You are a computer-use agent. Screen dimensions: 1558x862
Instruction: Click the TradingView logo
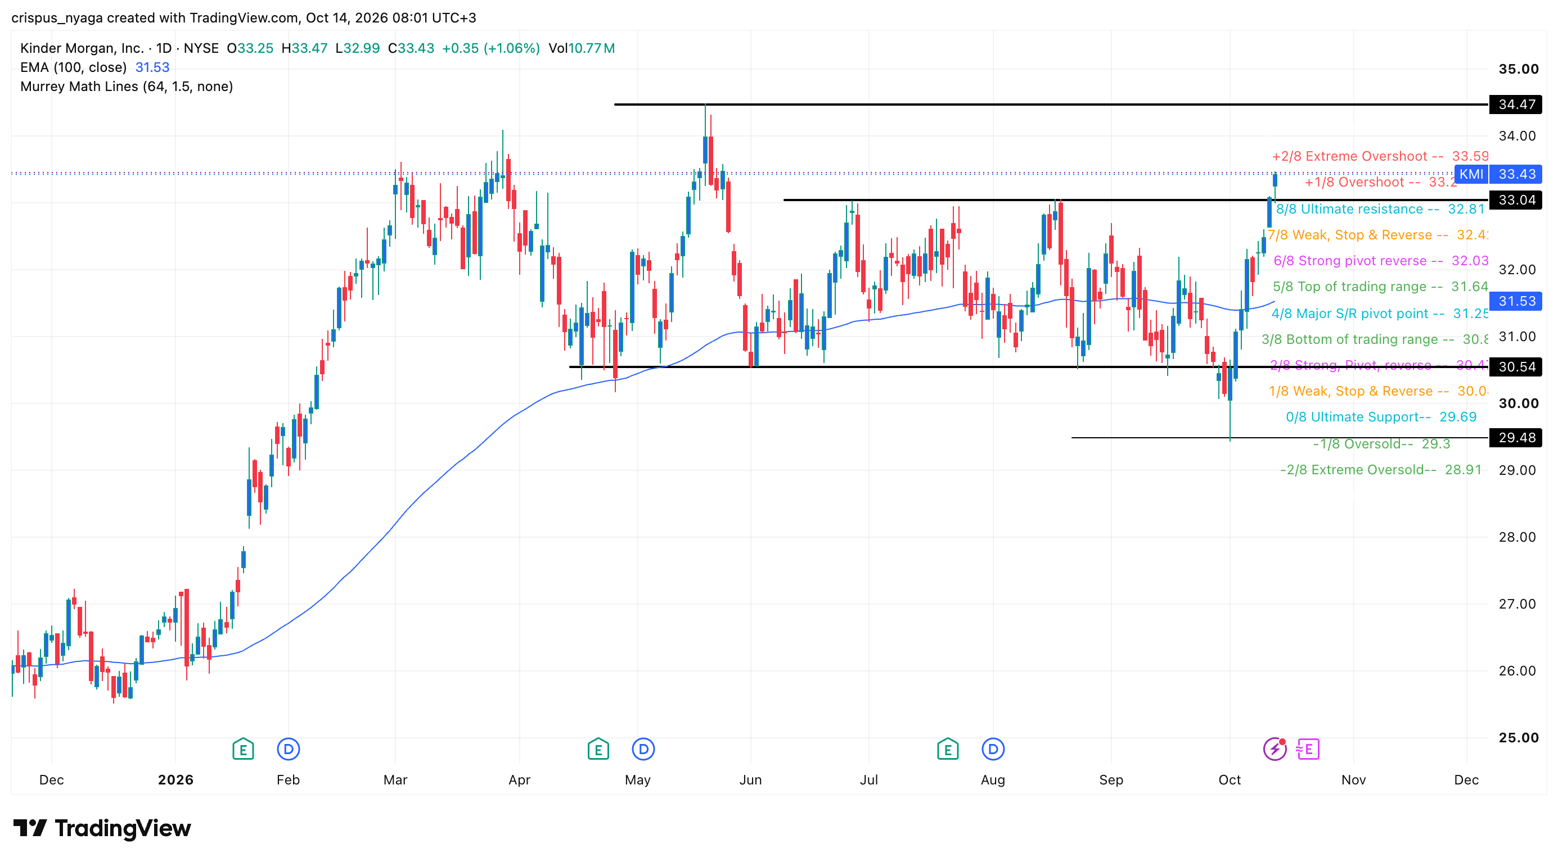102,828
